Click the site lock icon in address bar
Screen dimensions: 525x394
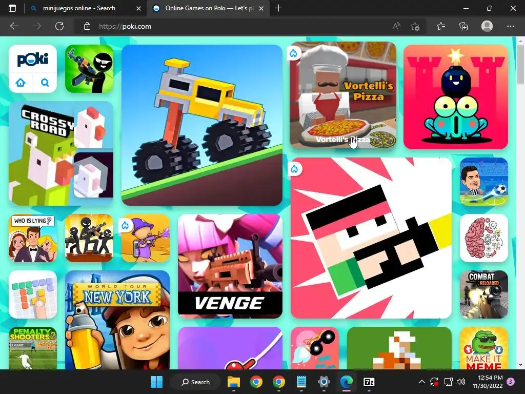[87, 26]
